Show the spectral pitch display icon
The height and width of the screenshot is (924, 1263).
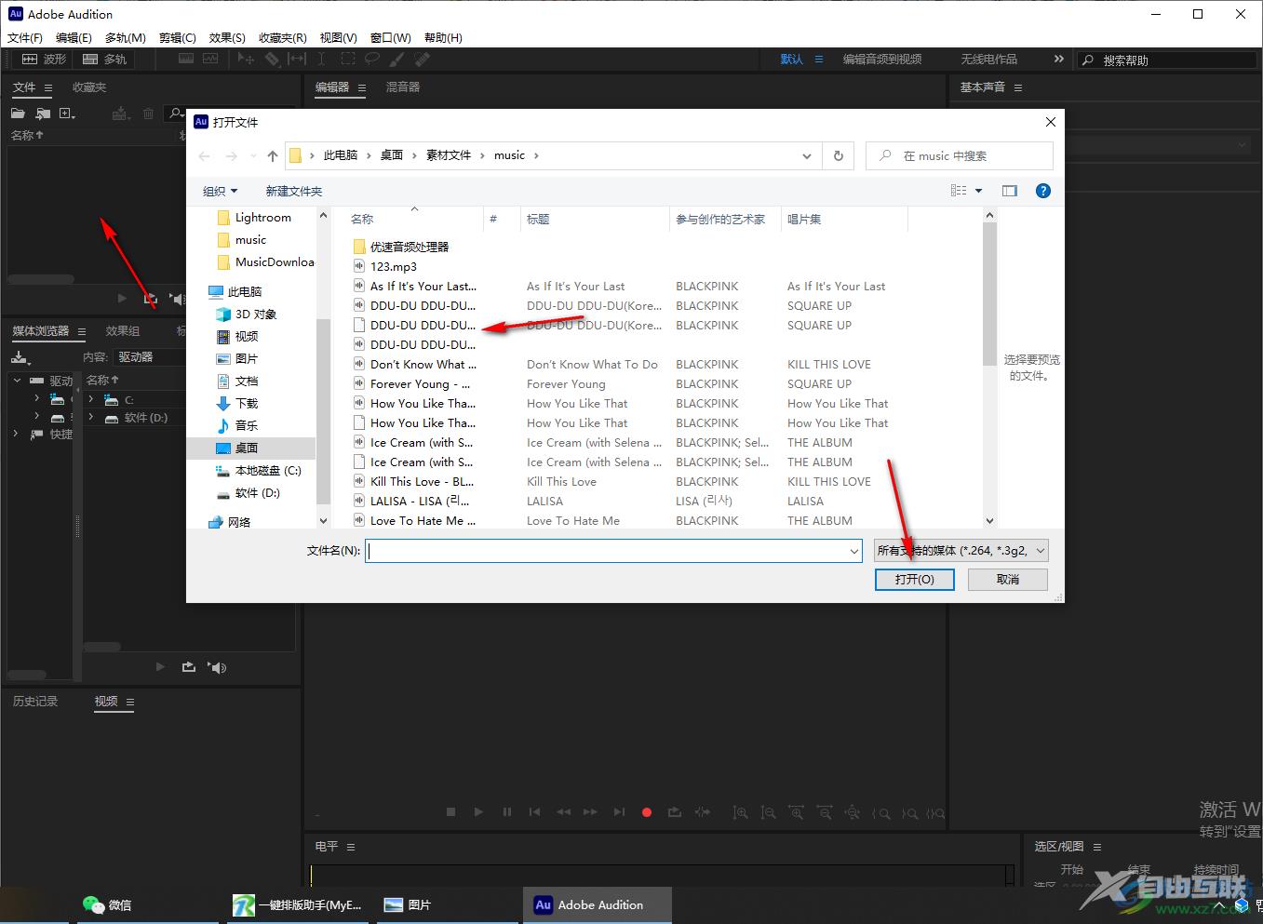pos(210,59)
